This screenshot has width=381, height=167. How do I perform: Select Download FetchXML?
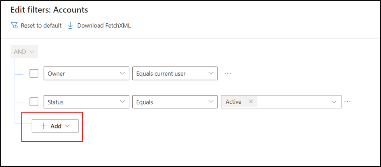[x=104, y=26]
